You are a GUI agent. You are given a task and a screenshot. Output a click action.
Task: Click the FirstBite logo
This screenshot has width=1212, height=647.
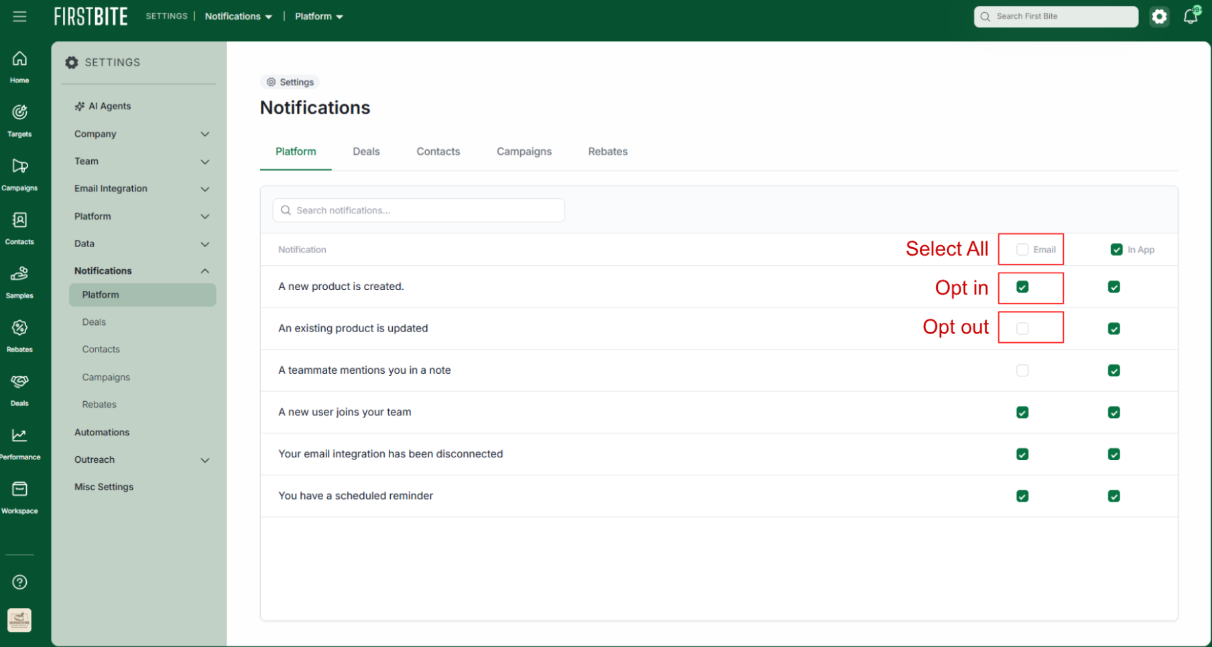point(90,16)
